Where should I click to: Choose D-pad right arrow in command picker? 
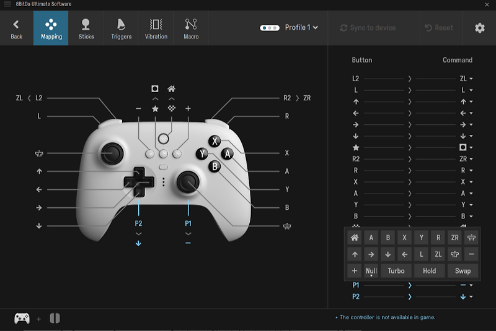371,254
